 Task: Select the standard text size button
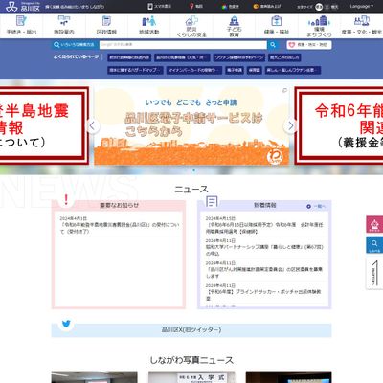point(319,7)
